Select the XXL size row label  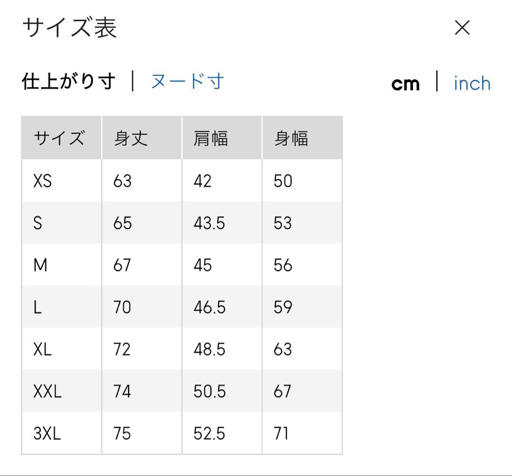[x=47, y=392]
